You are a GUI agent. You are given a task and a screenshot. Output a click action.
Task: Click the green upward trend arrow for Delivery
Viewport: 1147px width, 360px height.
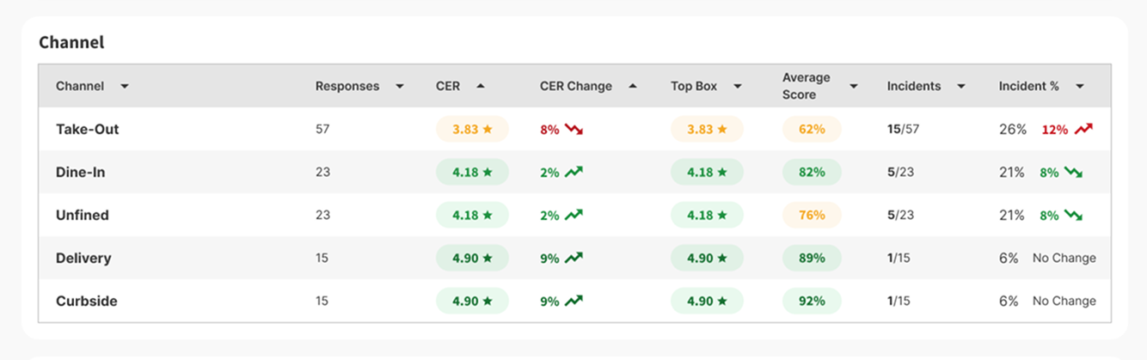pos(573,258)
